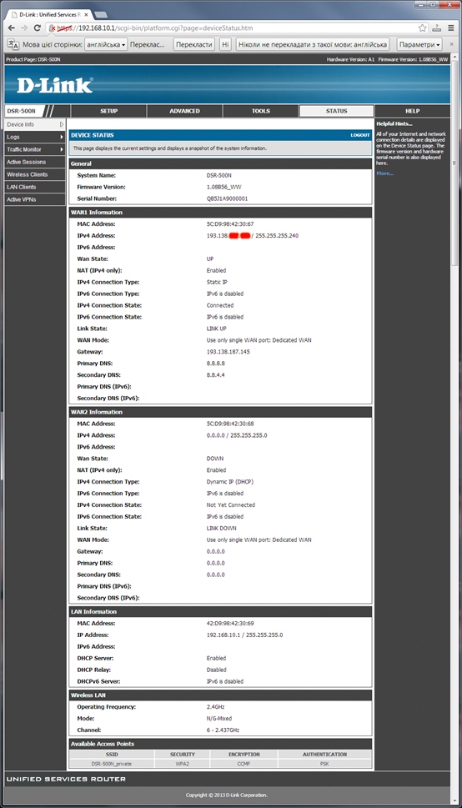This screenshot has height=808, width=462.
Task: Click 'Перекласти' translate button
Action: click(194, 45)
